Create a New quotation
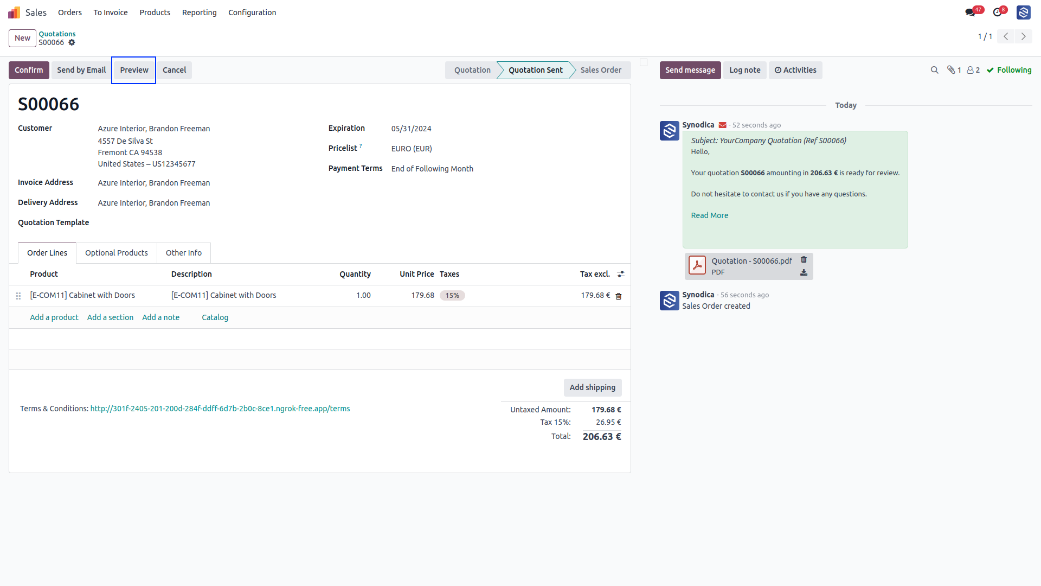Image resolution: width=1041 pixels, height=586 pixels. pos(22,38)
